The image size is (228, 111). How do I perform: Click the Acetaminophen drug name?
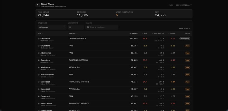pyautogui.click(x=47, y=75)
